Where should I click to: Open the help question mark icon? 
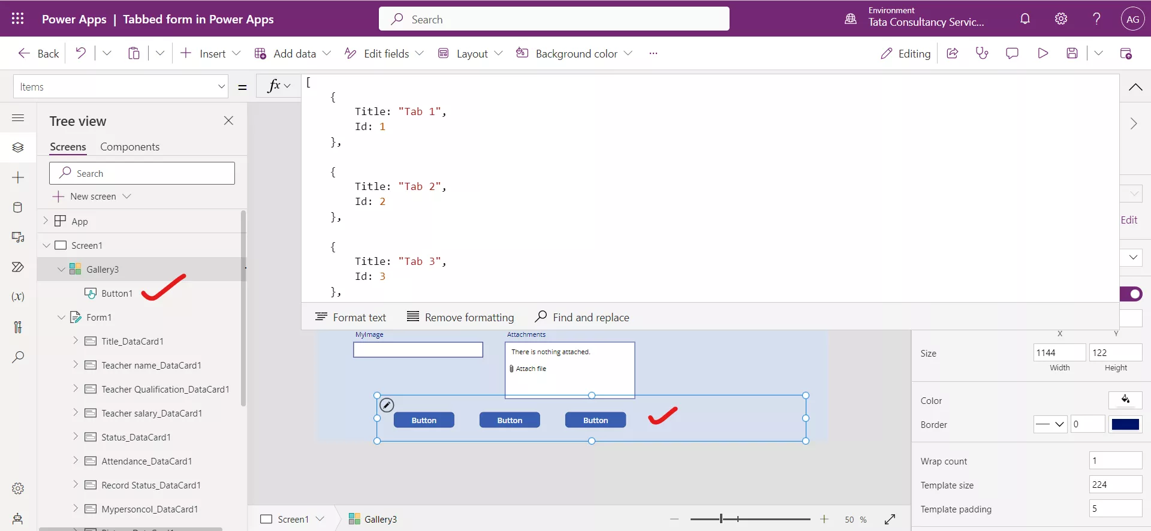(x=1096, y=19)
